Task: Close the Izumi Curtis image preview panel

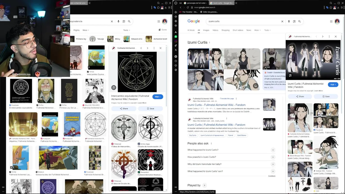Action: coord(336,36)
